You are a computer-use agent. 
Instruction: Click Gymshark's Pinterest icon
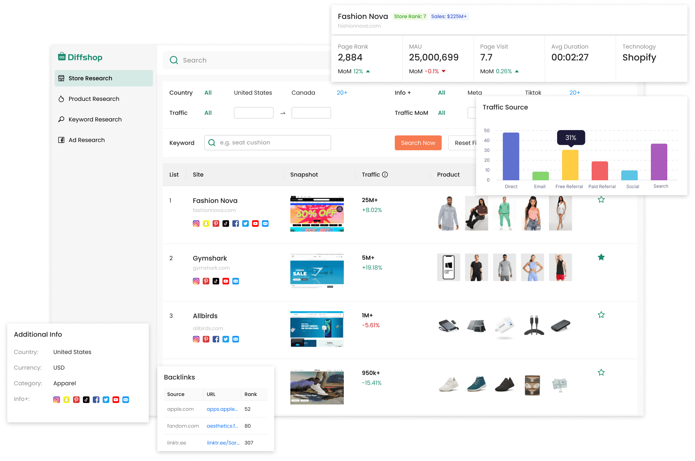(x=206, y=281)
